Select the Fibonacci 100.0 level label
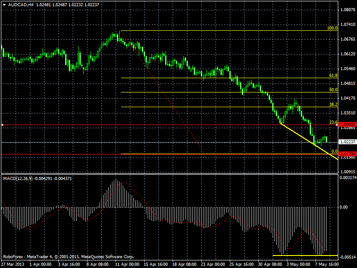 [x=332, y=28]
